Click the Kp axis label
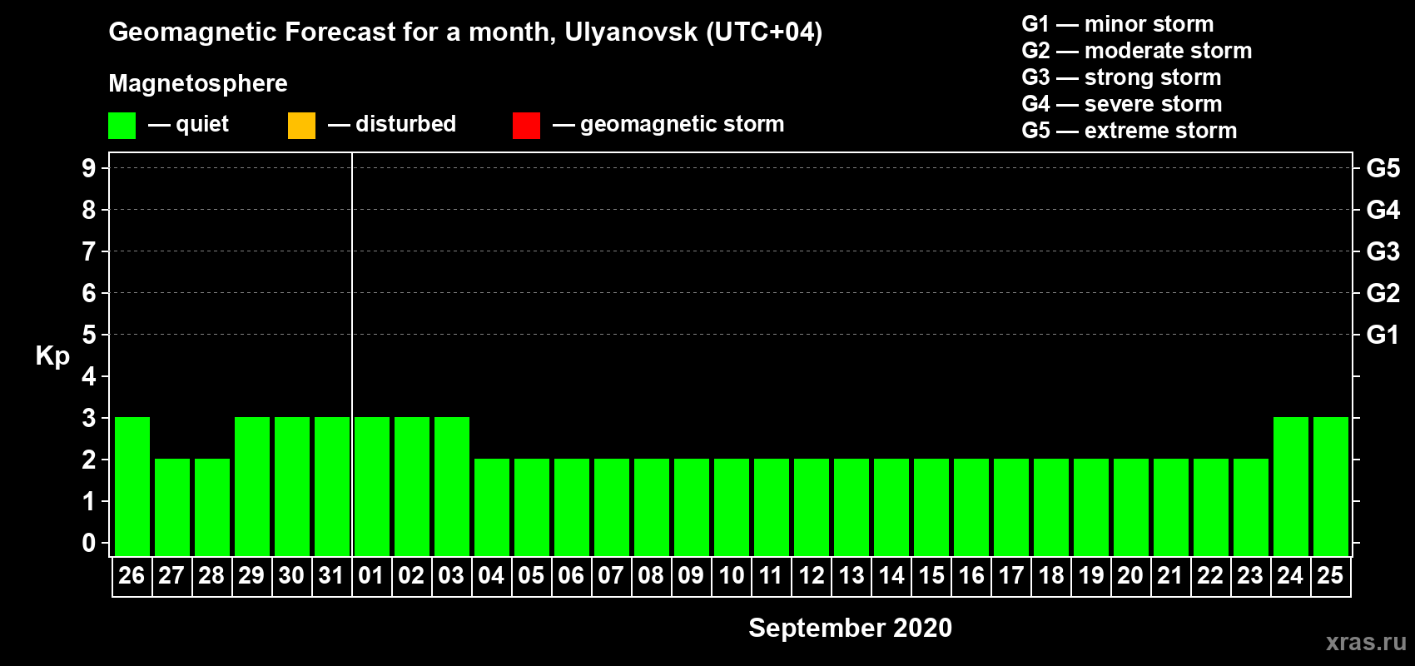The height and width of the screenshot is (666, 1415). tap(52, 356)
